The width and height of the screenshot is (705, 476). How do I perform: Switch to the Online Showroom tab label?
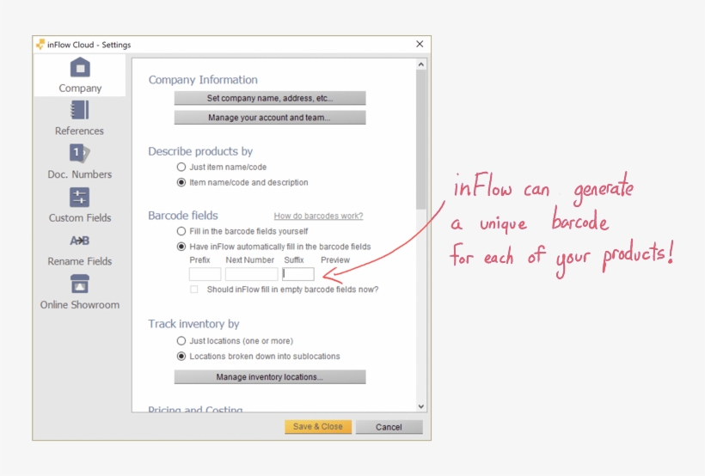[x=80, y=305]
